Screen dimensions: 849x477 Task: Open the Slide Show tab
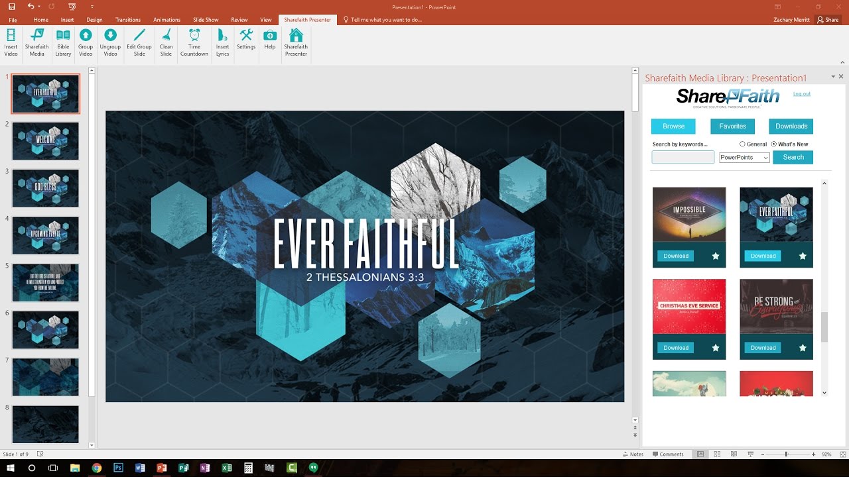tap(206, 20)
